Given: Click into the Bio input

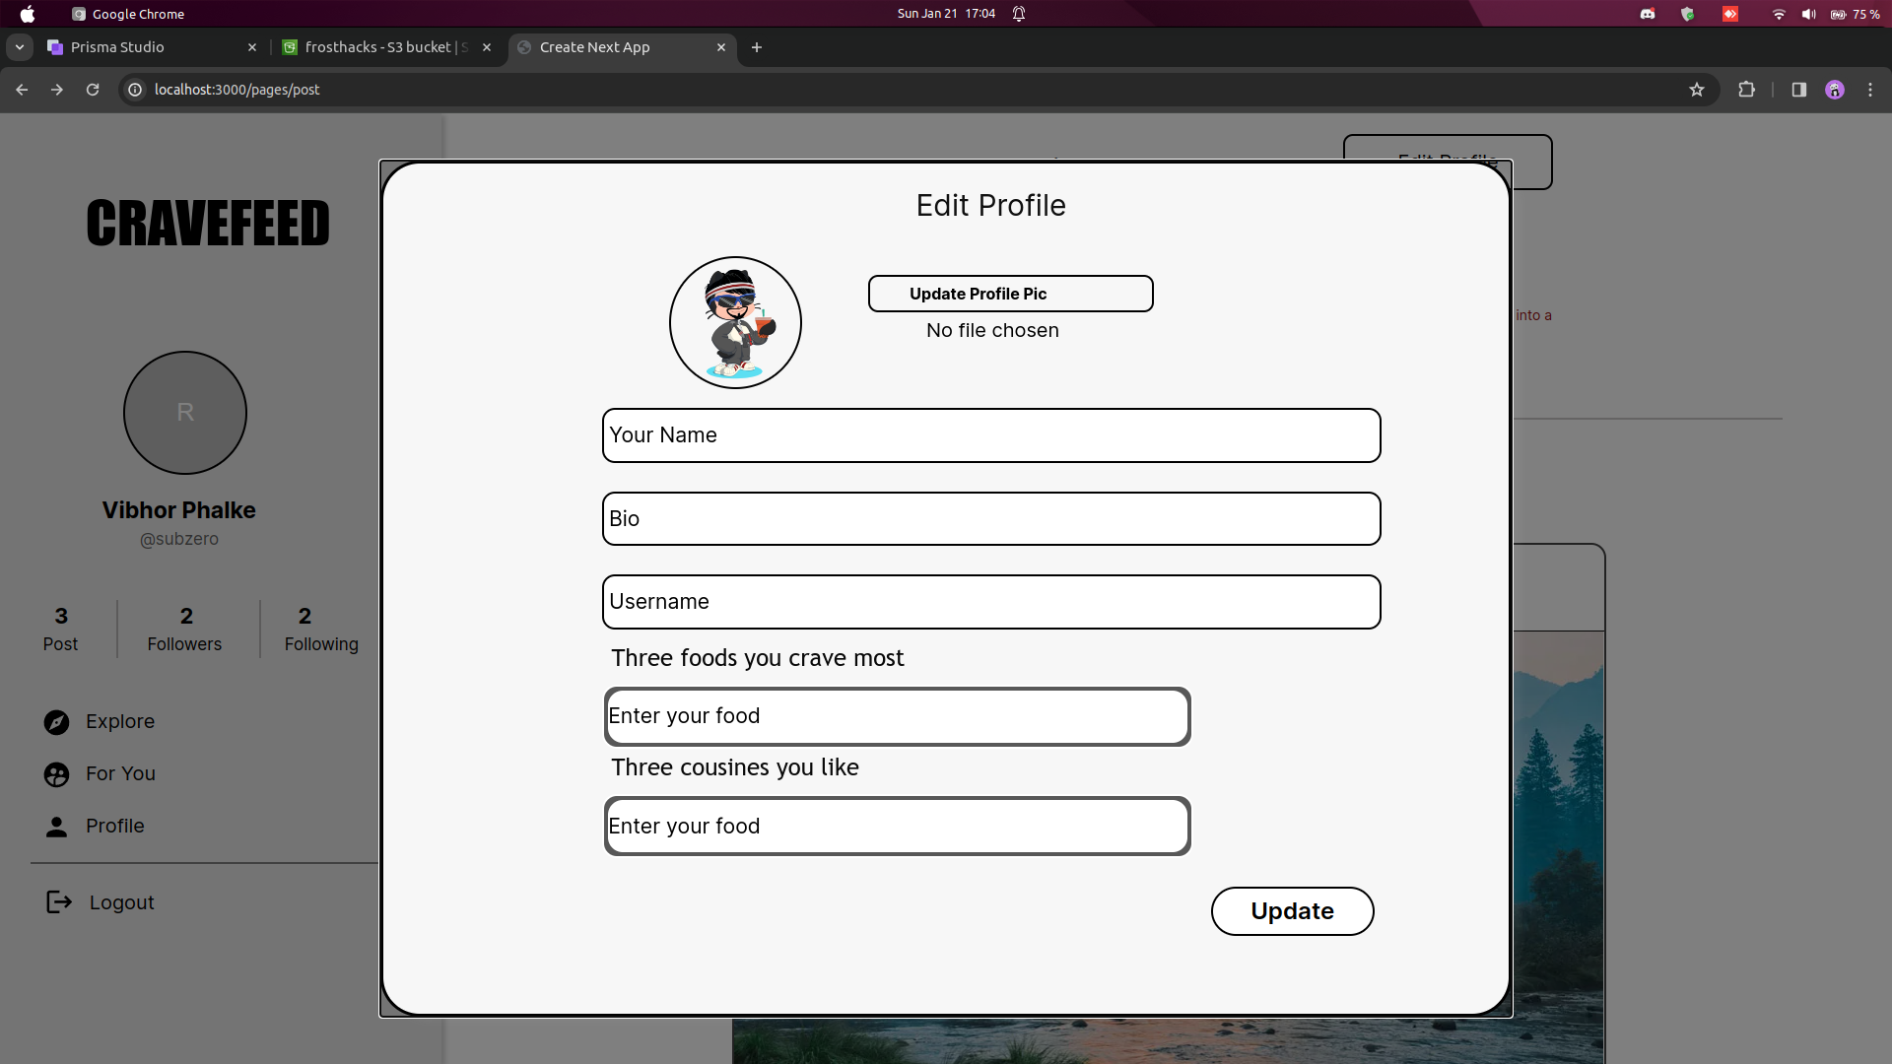Looking at the screenshot, I should [x=990, y=519].
